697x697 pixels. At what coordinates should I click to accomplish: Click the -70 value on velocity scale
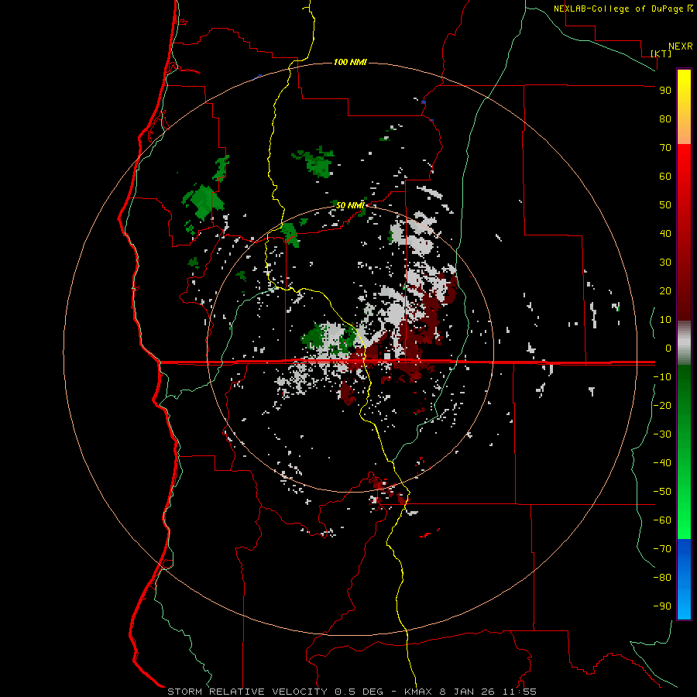click(662, 549)
